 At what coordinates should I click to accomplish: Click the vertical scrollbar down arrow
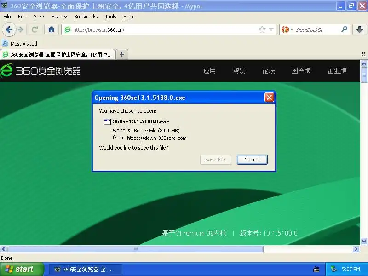coord(364,241)
